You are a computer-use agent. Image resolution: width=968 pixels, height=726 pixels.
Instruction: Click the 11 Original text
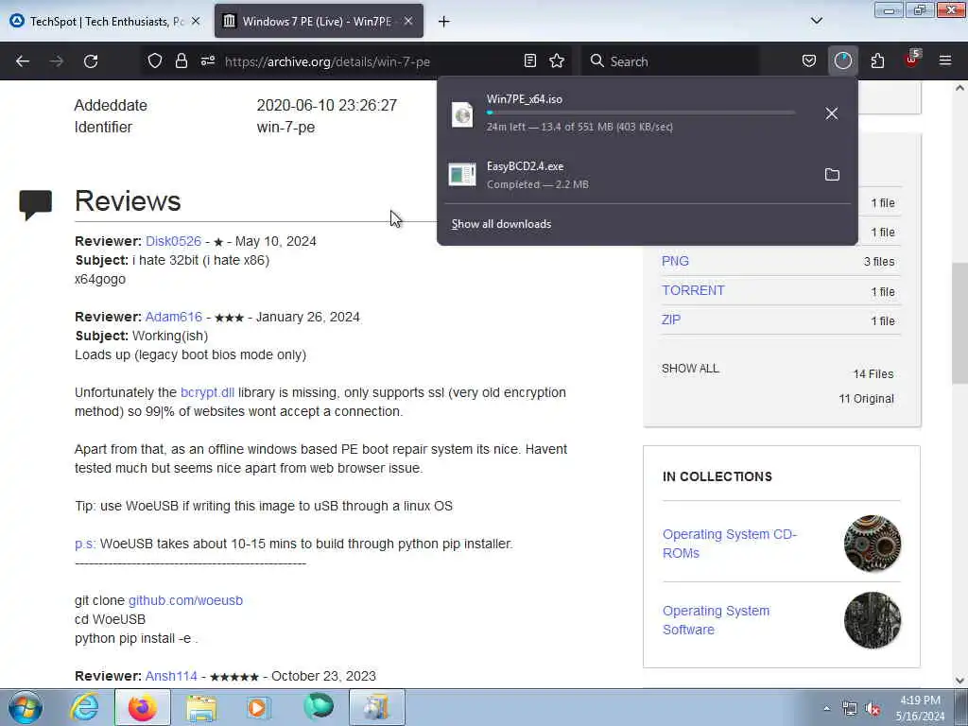tap(866, 399)
